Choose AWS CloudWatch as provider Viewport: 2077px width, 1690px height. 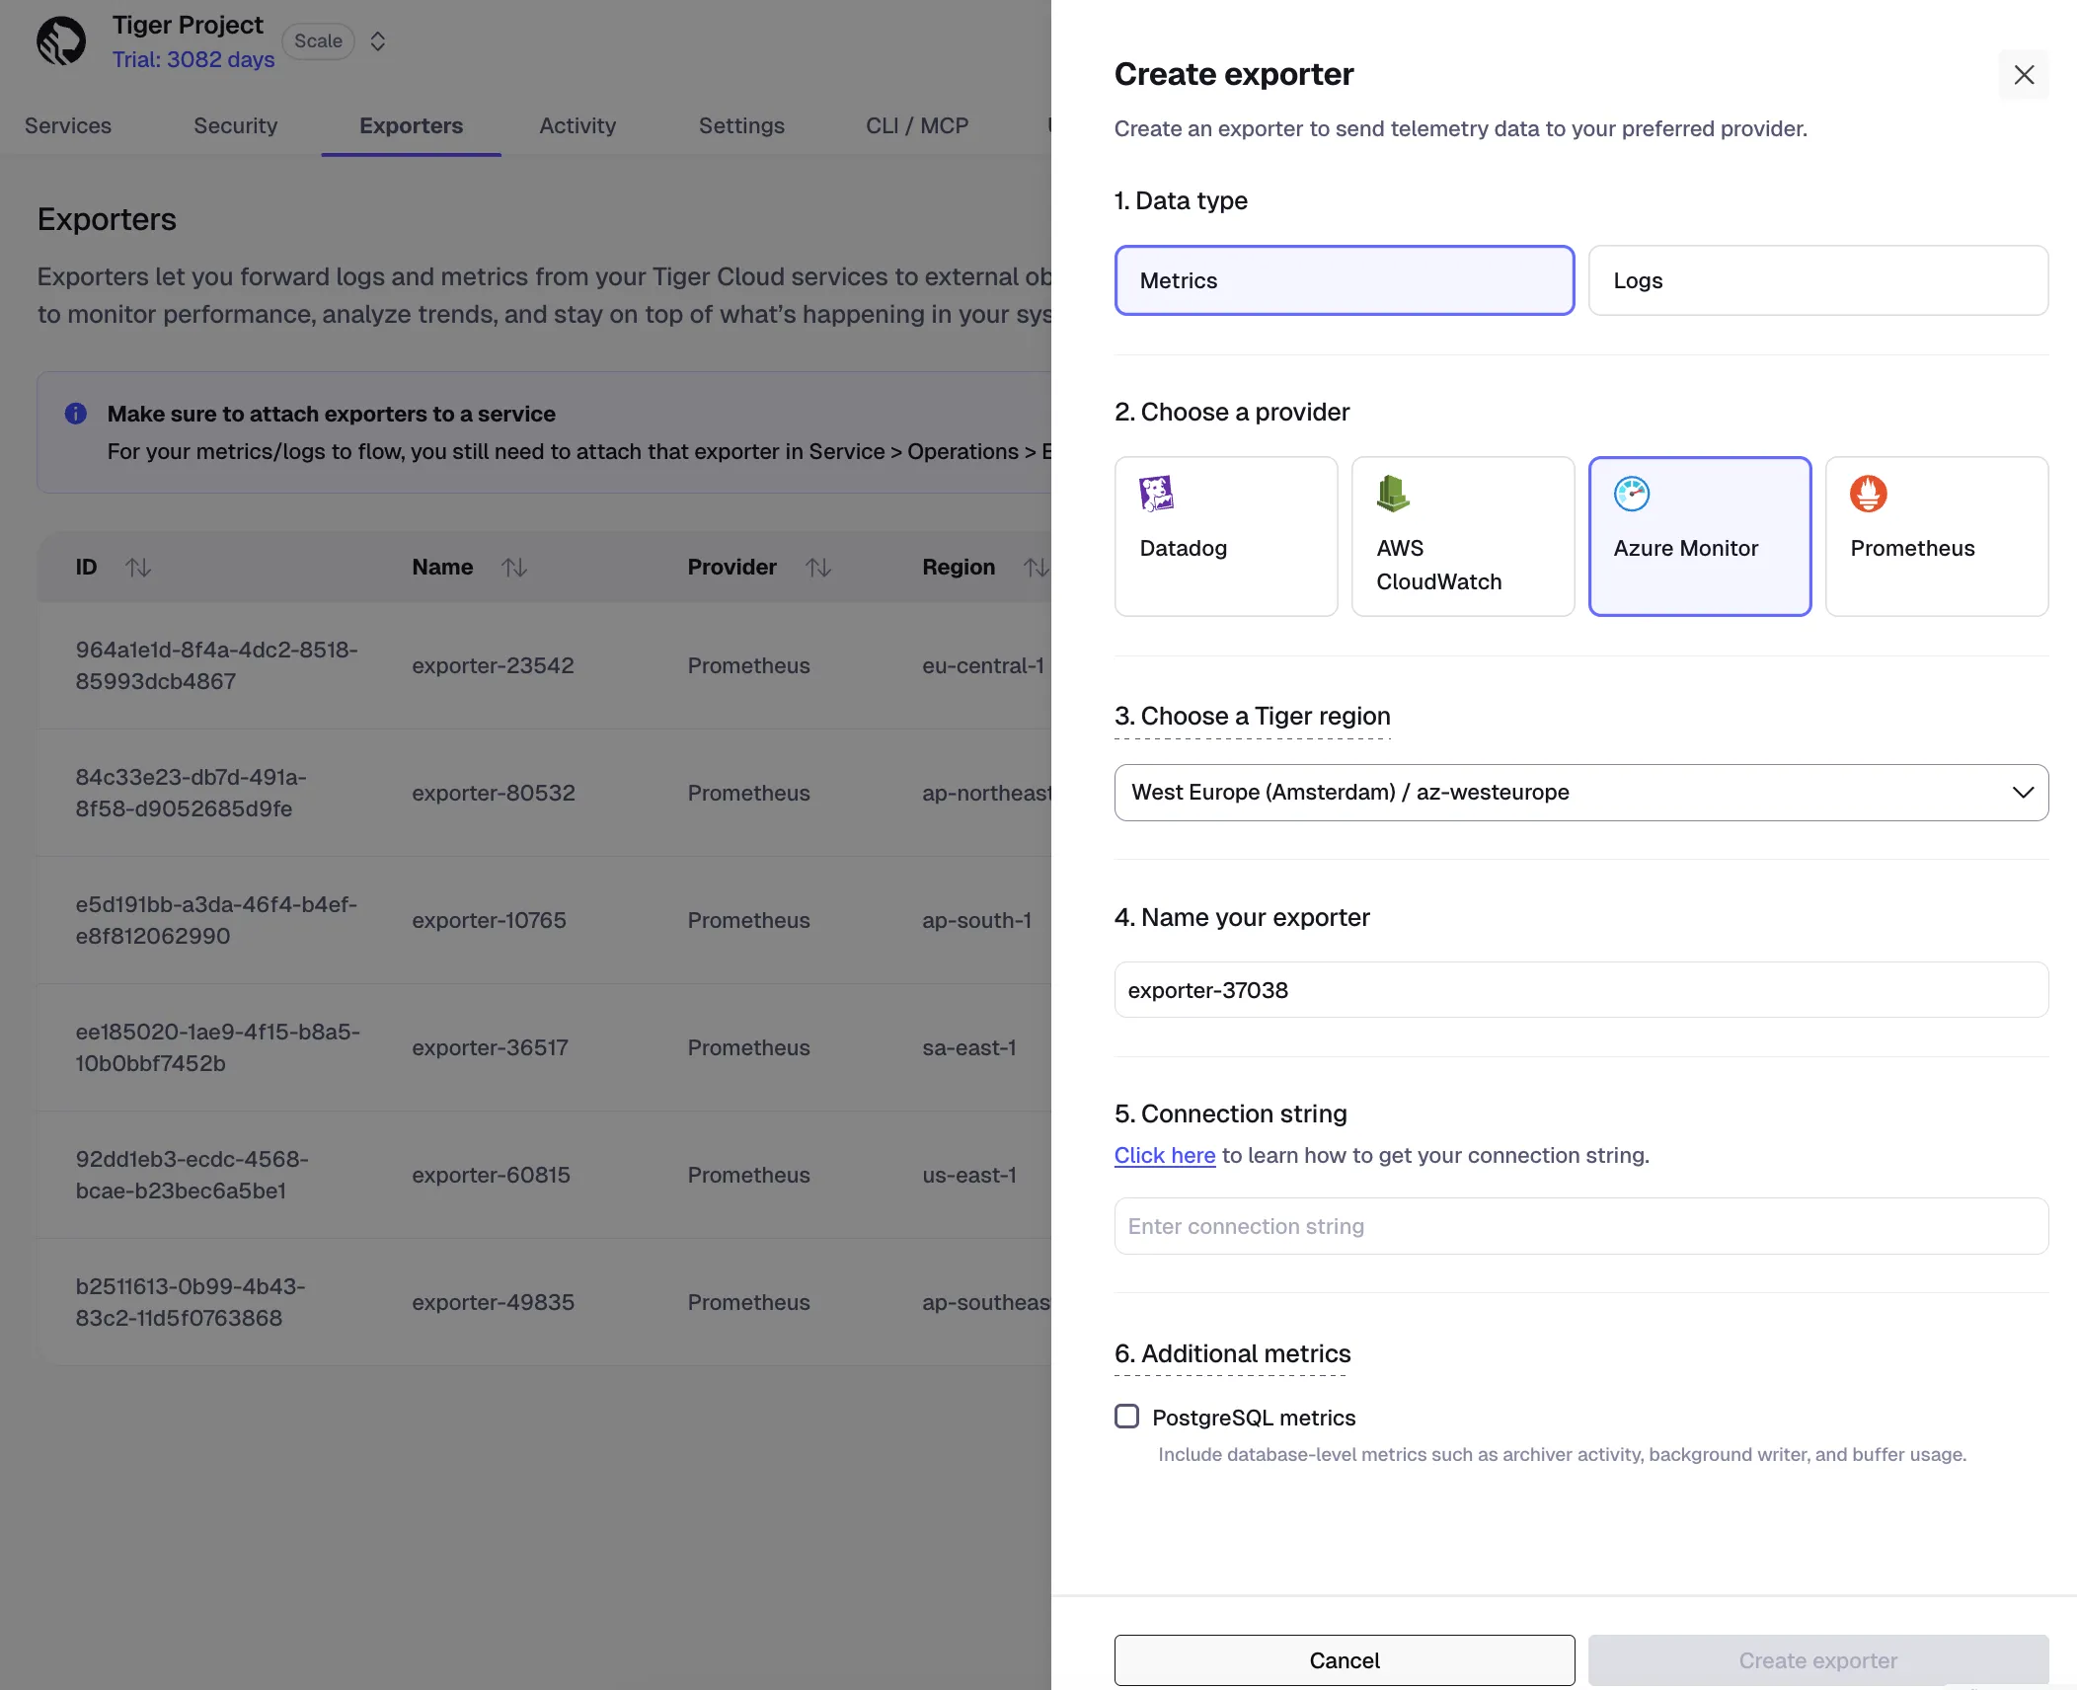1463,536
